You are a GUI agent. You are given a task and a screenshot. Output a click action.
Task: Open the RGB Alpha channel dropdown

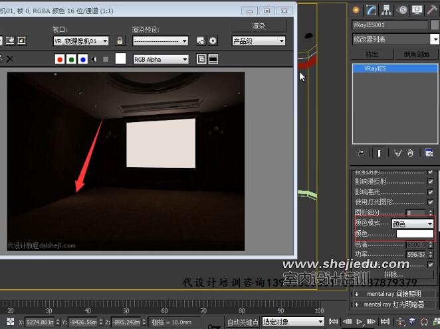161,59
